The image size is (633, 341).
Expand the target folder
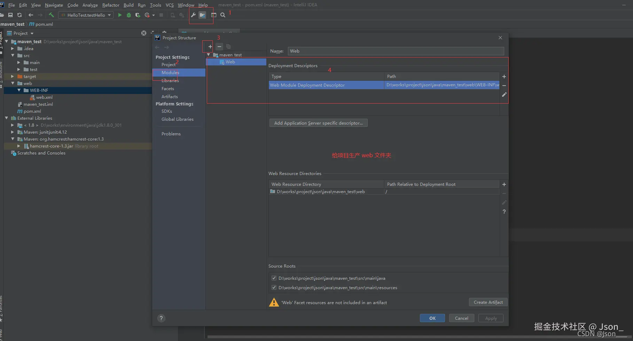(x=13, y=76)
